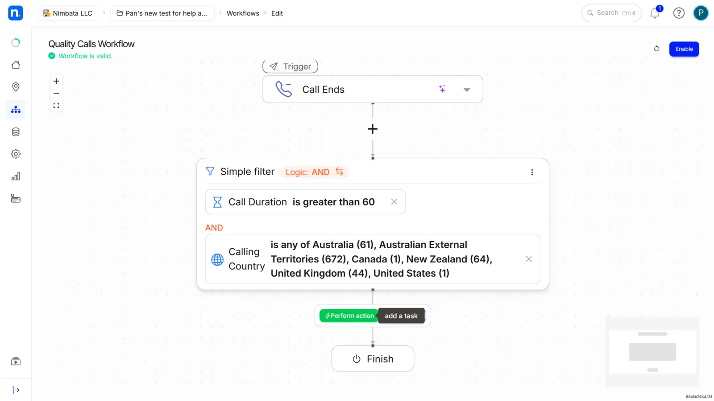
Task: Open the video tutorials sidebar icon
Action: click(16, 361)
